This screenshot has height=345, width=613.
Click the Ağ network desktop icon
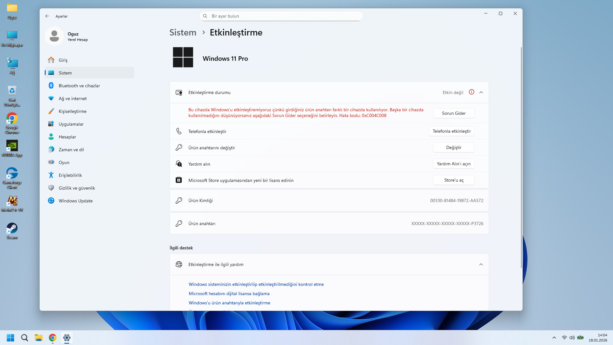[x=12, y=66]
